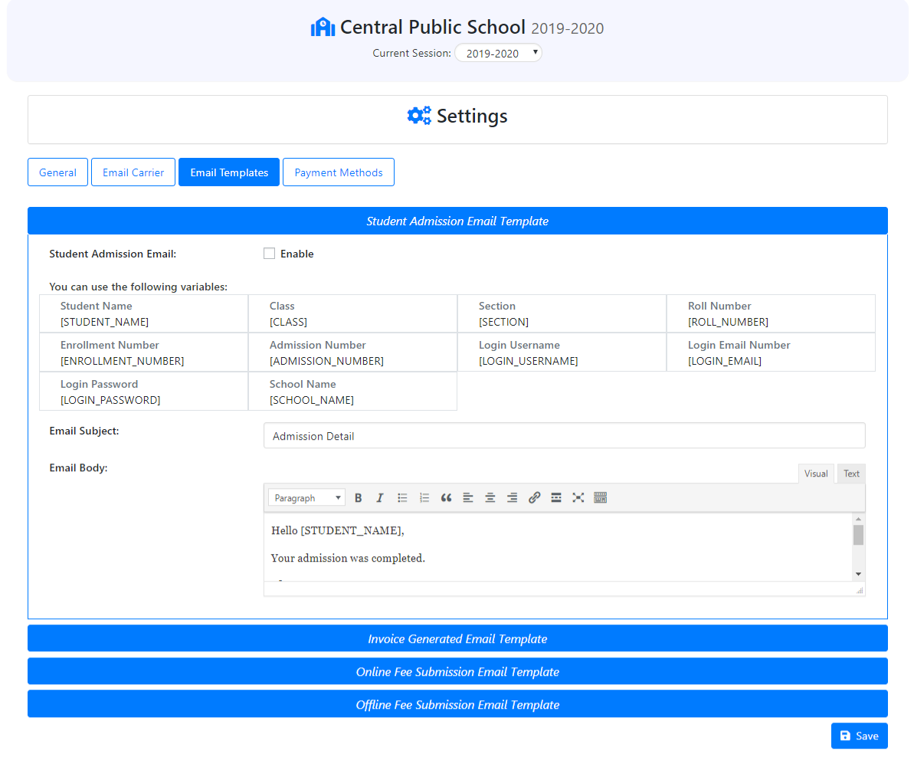Screen dimensions: 914x764
Task: Insert a bulleted list in email body
Action: coord(402,498)
